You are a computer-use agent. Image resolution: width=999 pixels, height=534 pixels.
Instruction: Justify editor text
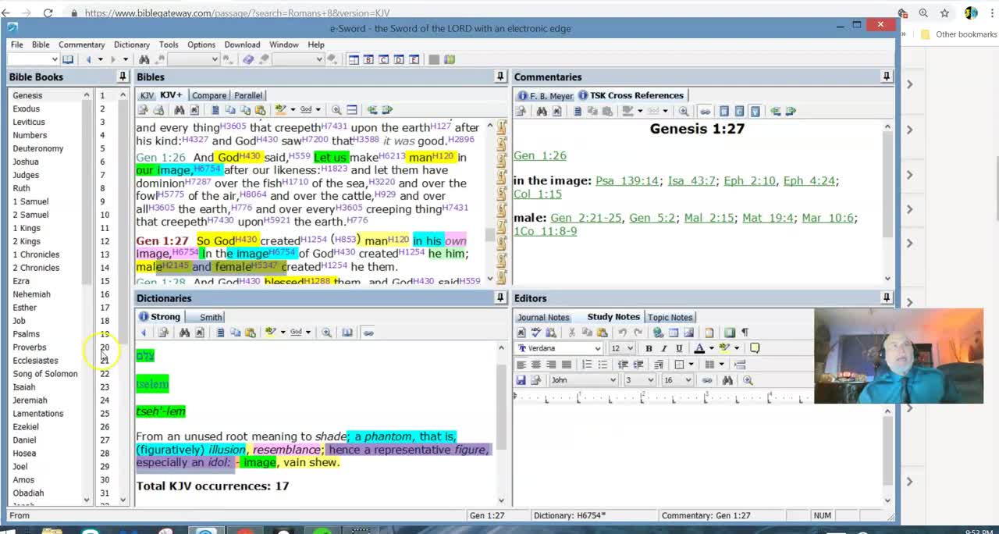click(567, 365)
